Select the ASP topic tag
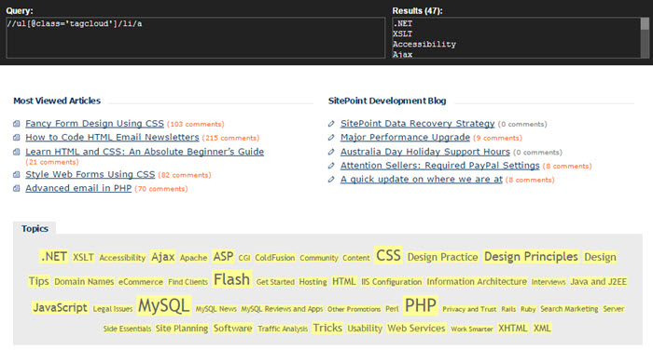The image size is (653, 350). point(223,257)
